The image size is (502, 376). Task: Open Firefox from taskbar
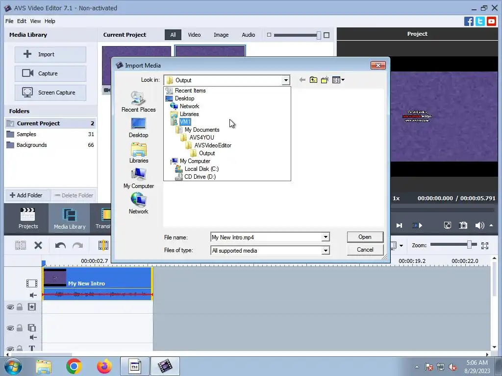[x=104, y=366]
